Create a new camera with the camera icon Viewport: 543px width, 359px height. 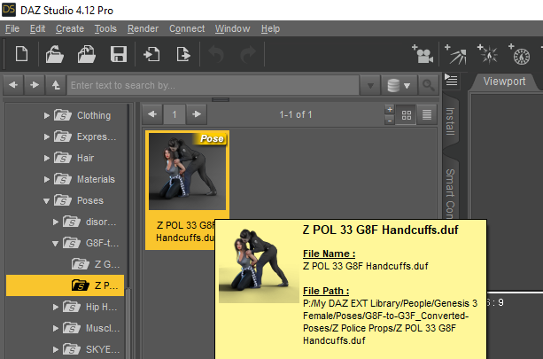pyautogui.click(x=423, y=54)
